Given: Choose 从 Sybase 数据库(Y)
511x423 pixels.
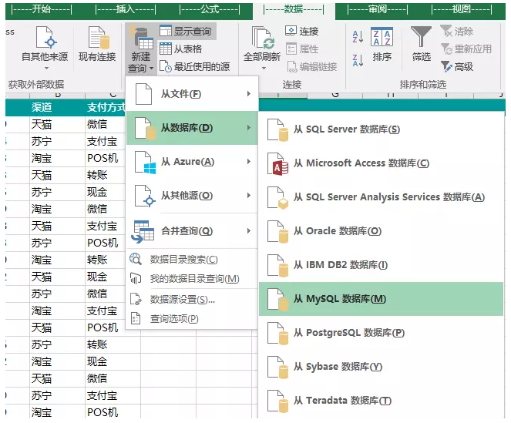Looking at the screenshot, I should (x=382, y=367).
